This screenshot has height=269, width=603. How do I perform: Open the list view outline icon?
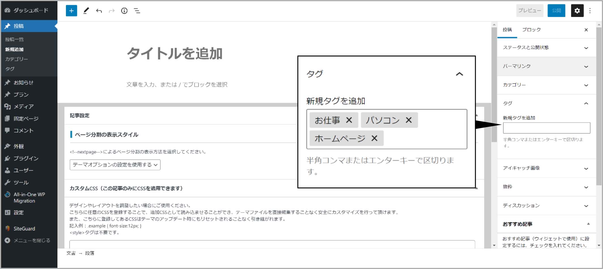[x=137, y=11]
